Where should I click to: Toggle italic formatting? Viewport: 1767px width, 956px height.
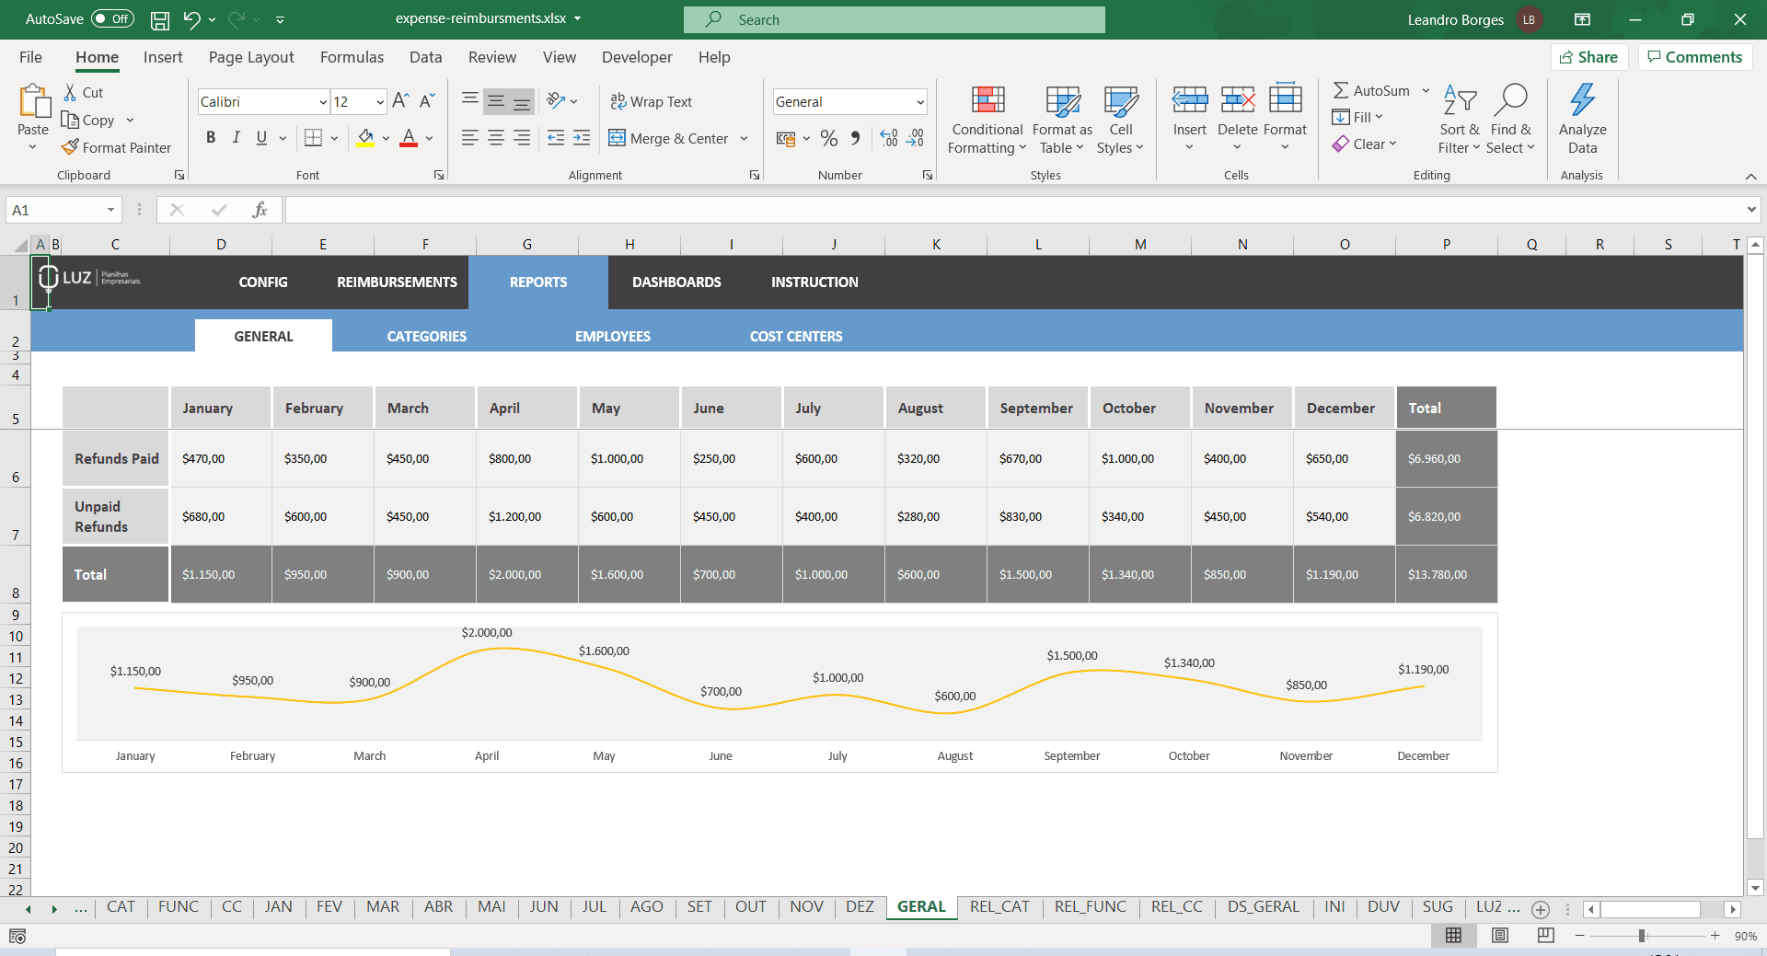(236, 137)
